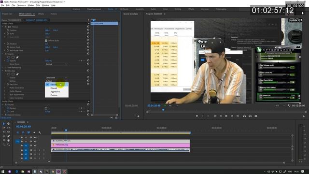
Task: Activate the Zoom tool magnifier
Action: point(9,145)
